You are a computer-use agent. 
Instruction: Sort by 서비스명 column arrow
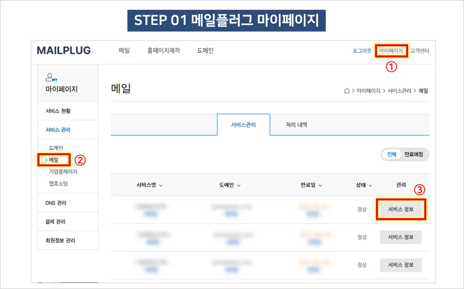[161, 185]
